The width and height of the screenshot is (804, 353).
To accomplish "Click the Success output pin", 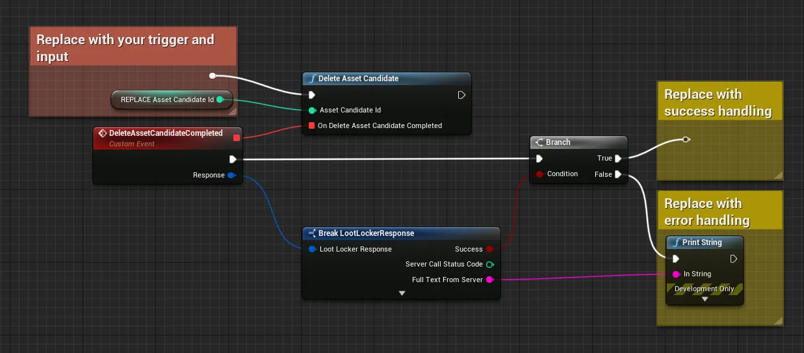I will click(490, 249).
